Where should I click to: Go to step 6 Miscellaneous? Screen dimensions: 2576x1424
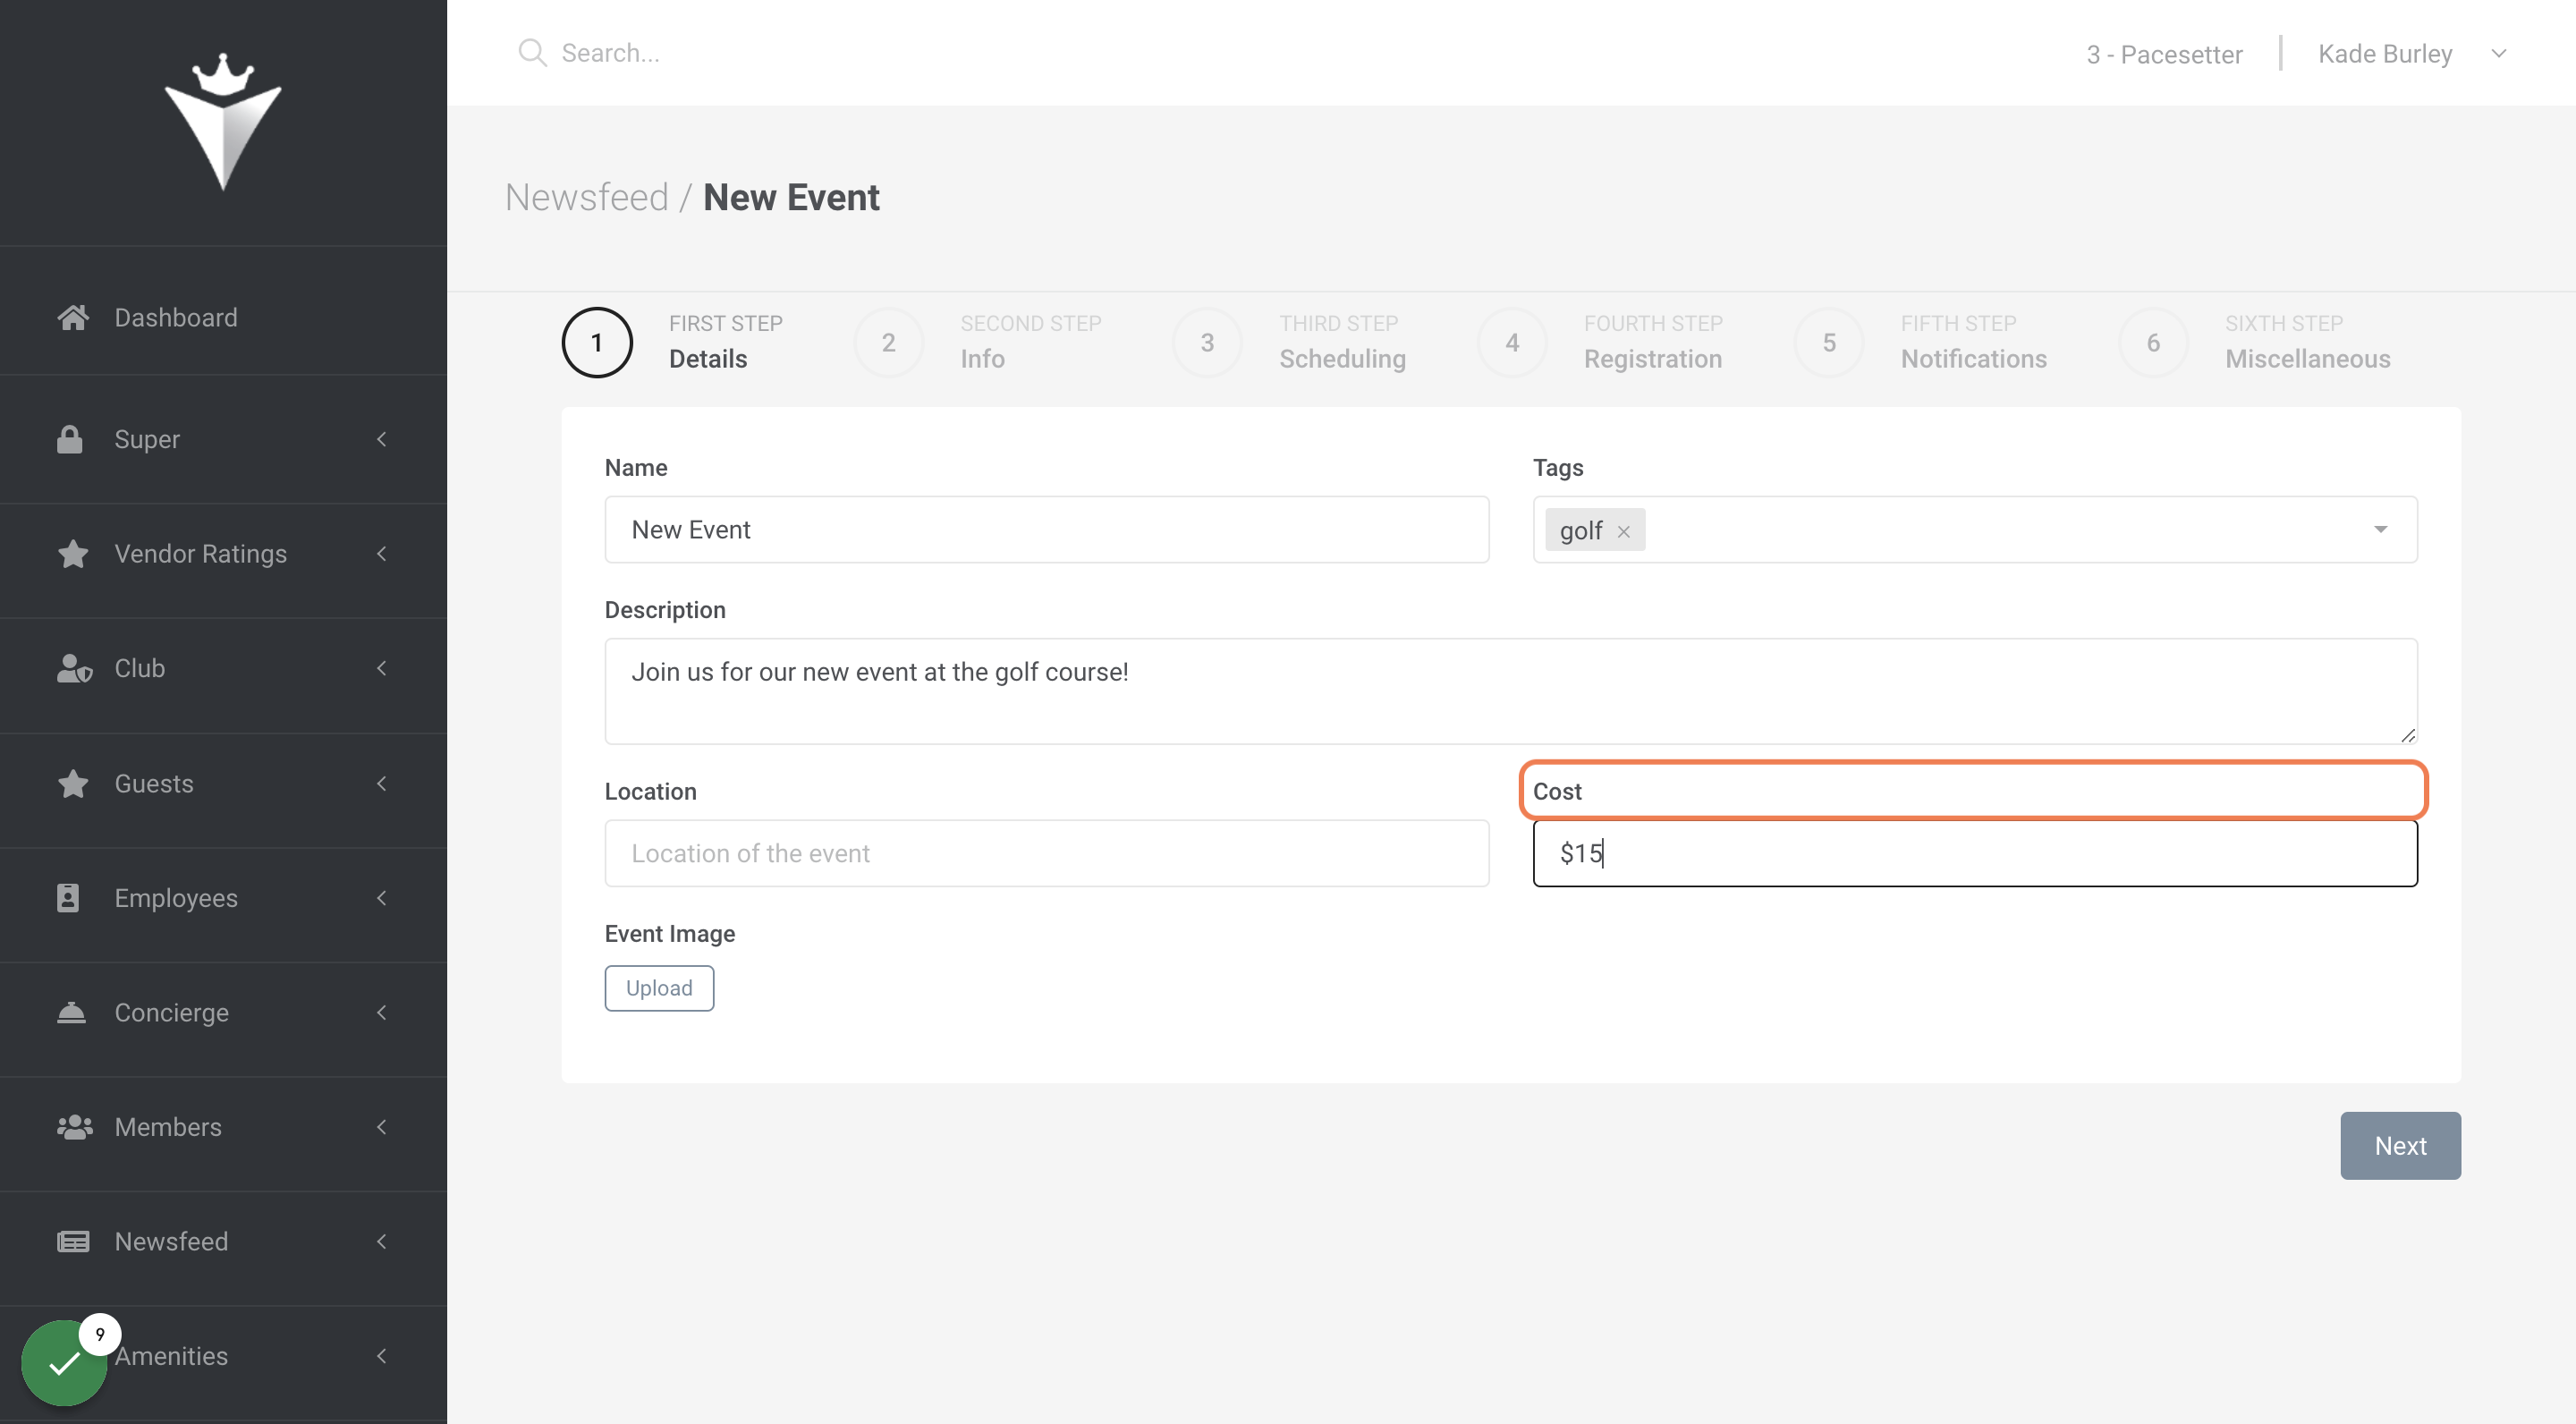pos(2255,342)
